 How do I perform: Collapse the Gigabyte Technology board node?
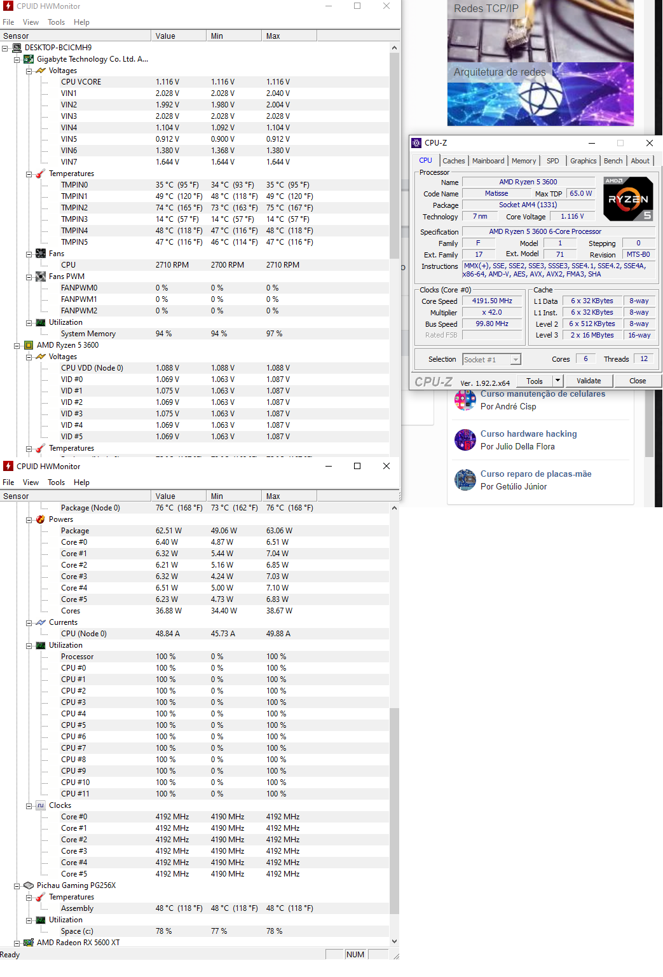17,60
